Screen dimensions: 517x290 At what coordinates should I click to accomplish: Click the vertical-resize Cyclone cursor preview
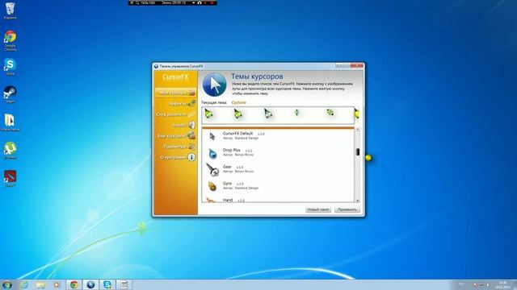(x=296, y=113)
